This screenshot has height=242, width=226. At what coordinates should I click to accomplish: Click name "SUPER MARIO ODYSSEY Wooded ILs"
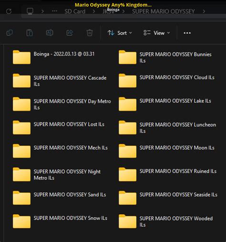tap(176, 221)
